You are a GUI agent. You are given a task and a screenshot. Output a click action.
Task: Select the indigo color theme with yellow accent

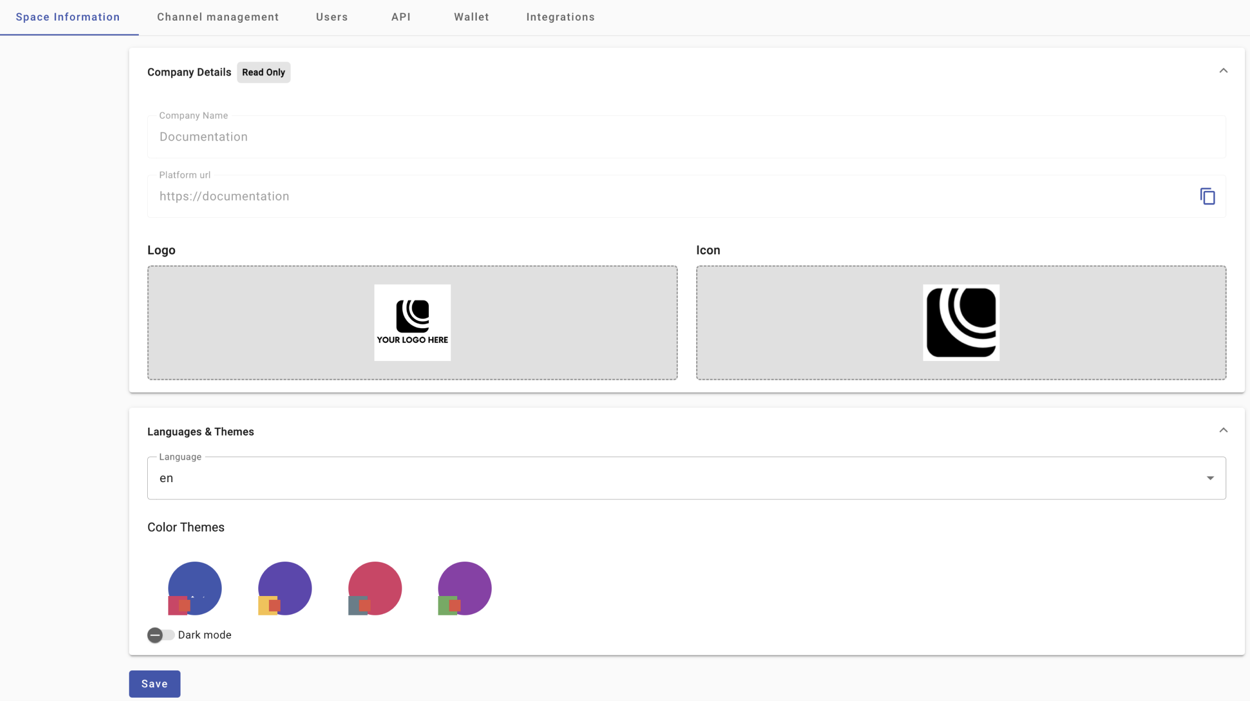(285, 588)
